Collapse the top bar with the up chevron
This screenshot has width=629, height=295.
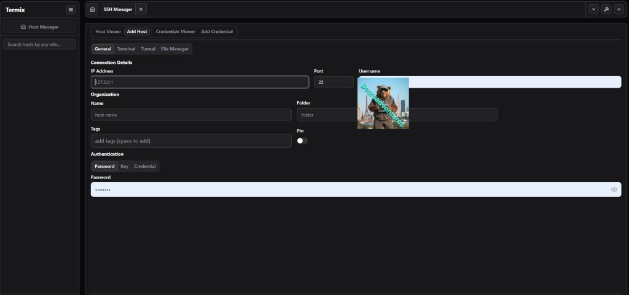(618, 9)
